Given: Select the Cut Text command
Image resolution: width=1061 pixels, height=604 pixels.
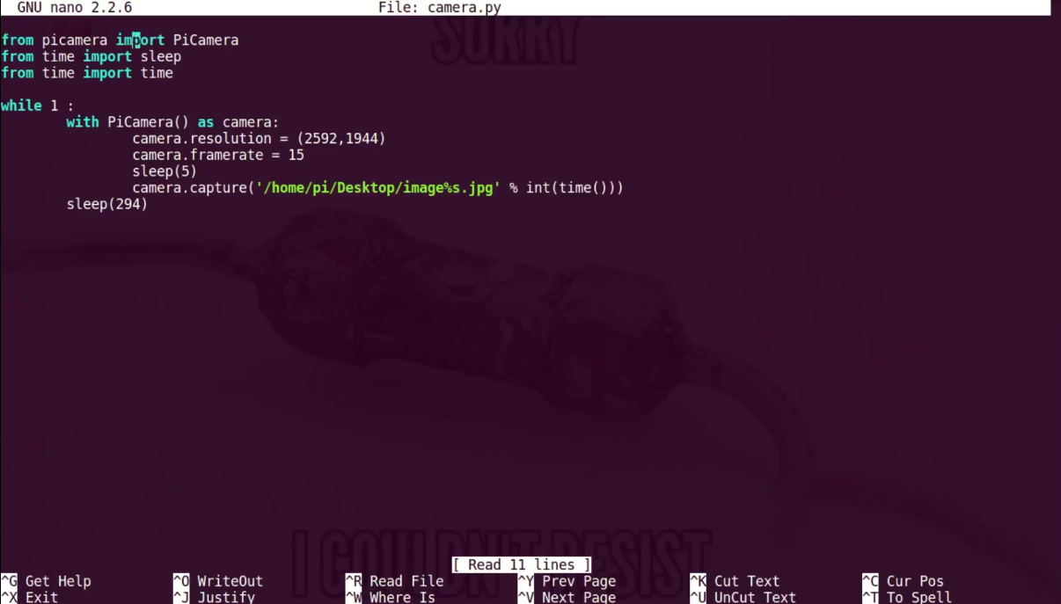Looking at the screenshot, I should coord(746,580).
